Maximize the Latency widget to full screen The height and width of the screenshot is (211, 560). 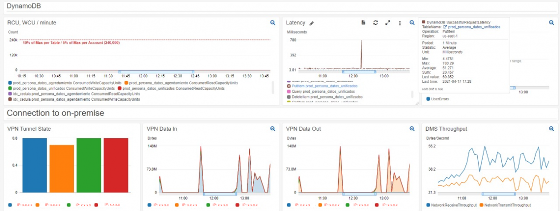pyautogui.click(x=388, y=23)
